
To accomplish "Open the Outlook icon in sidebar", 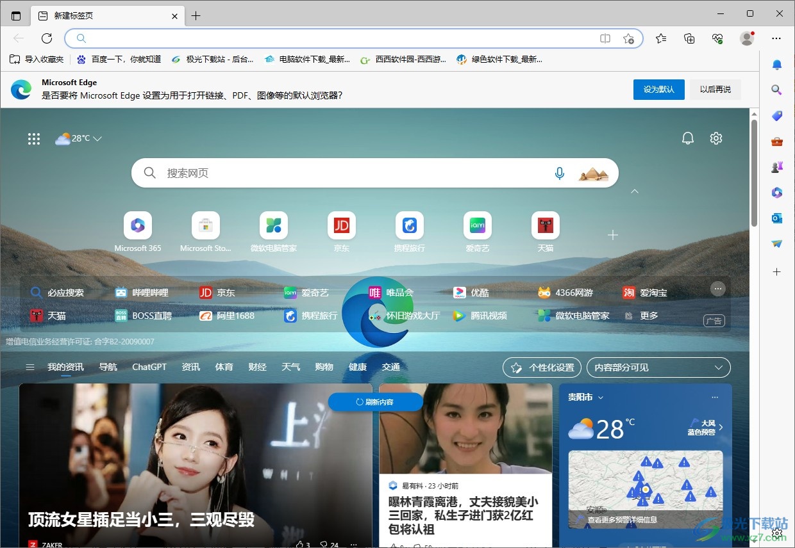I will click(777, 218).
